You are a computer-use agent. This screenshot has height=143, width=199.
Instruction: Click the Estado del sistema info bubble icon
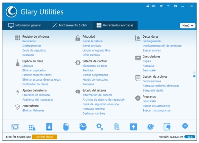(78, 91)
